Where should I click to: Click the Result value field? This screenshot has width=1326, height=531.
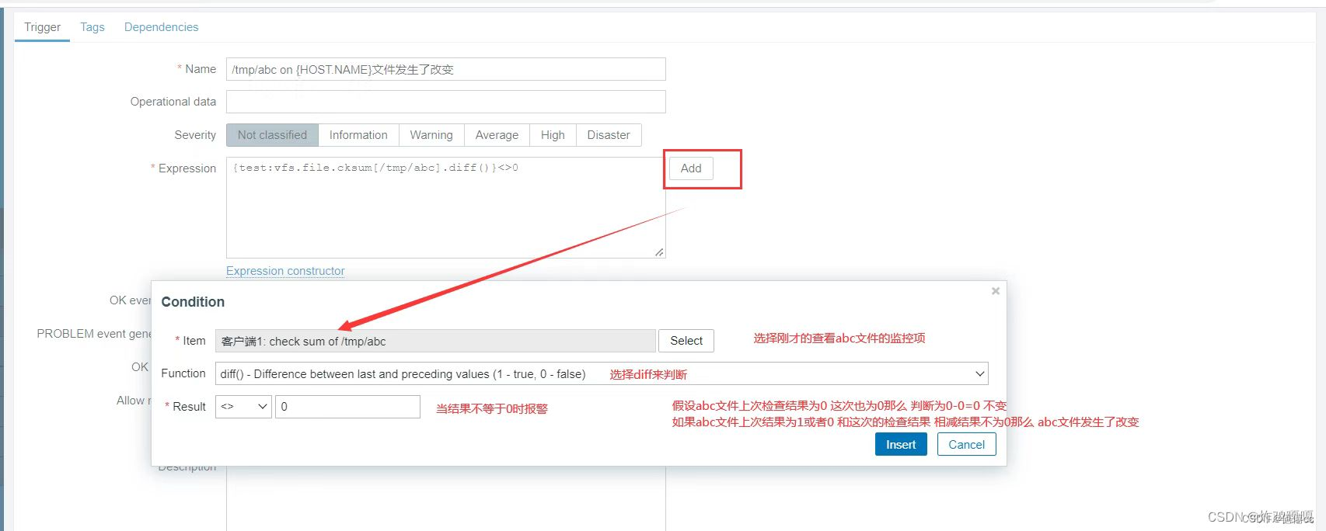coord(347,407)
